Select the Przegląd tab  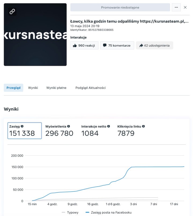click(14, 88)
